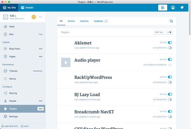191x129 pixels.
Task: Click Add New Site link
Action: tap(10, 126)
